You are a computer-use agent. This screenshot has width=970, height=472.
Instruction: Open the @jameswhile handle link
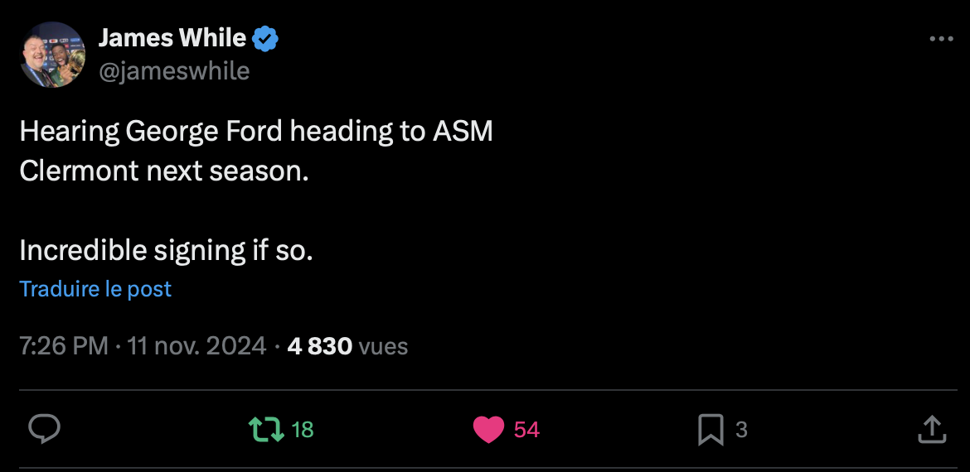(174, 71)
